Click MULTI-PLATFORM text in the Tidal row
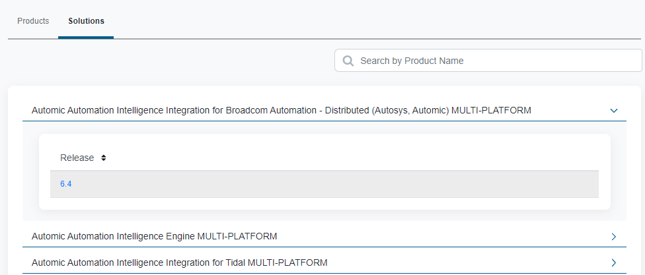Screen dimensions: 645x275 click(x=287, y=262)
